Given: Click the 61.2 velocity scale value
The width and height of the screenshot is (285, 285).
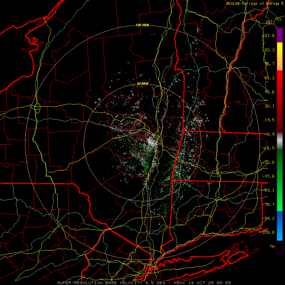Looking at the screenshot, I should coord(269,78).
